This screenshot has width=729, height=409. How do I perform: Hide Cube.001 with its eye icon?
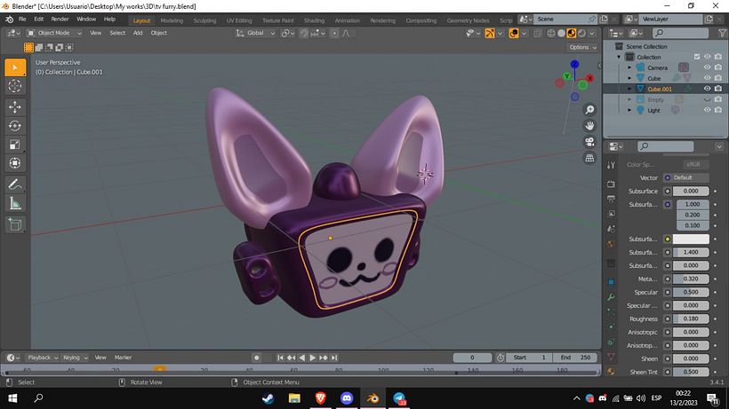click(x=707, y=89)
